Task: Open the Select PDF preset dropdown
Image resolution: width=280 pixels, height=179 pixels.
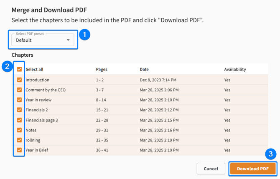Action: click(x=43, y=40)
